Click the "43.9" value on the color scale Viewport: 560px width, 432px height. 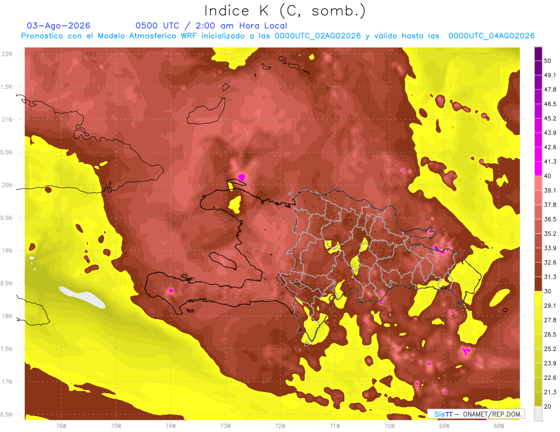pos(550,133)
